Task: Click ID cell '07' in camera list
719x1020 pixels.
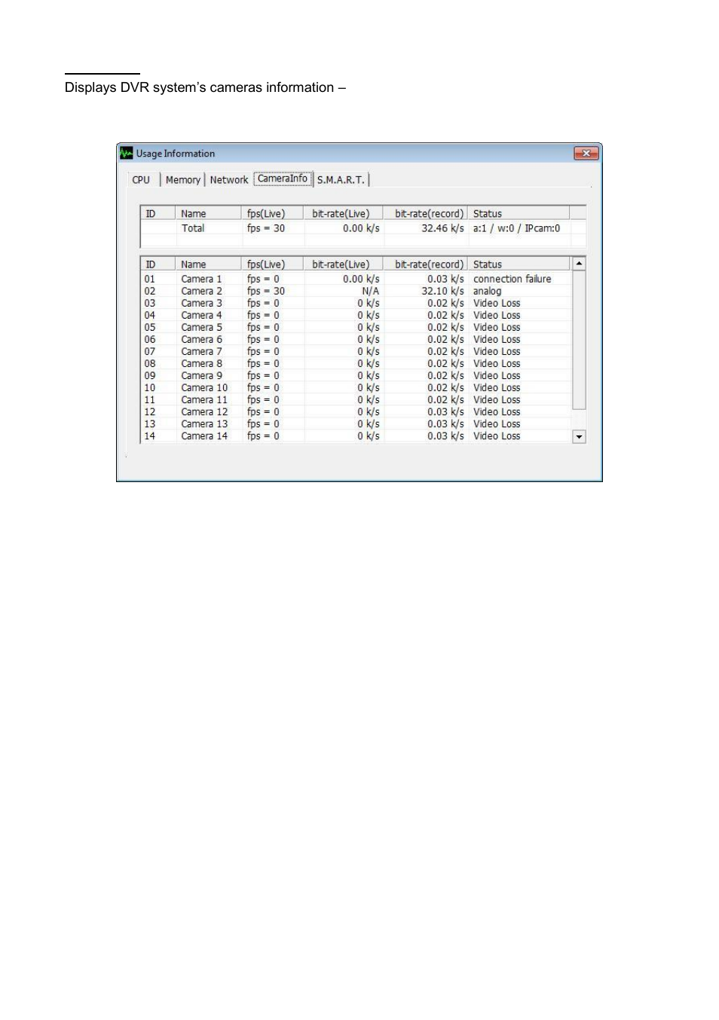Action: [150, 351]
